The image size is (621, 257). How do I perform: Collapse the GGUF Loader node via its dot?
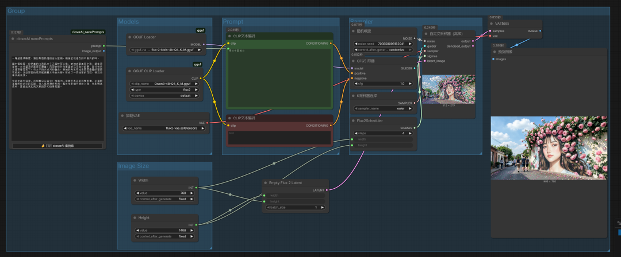point(129,37)
